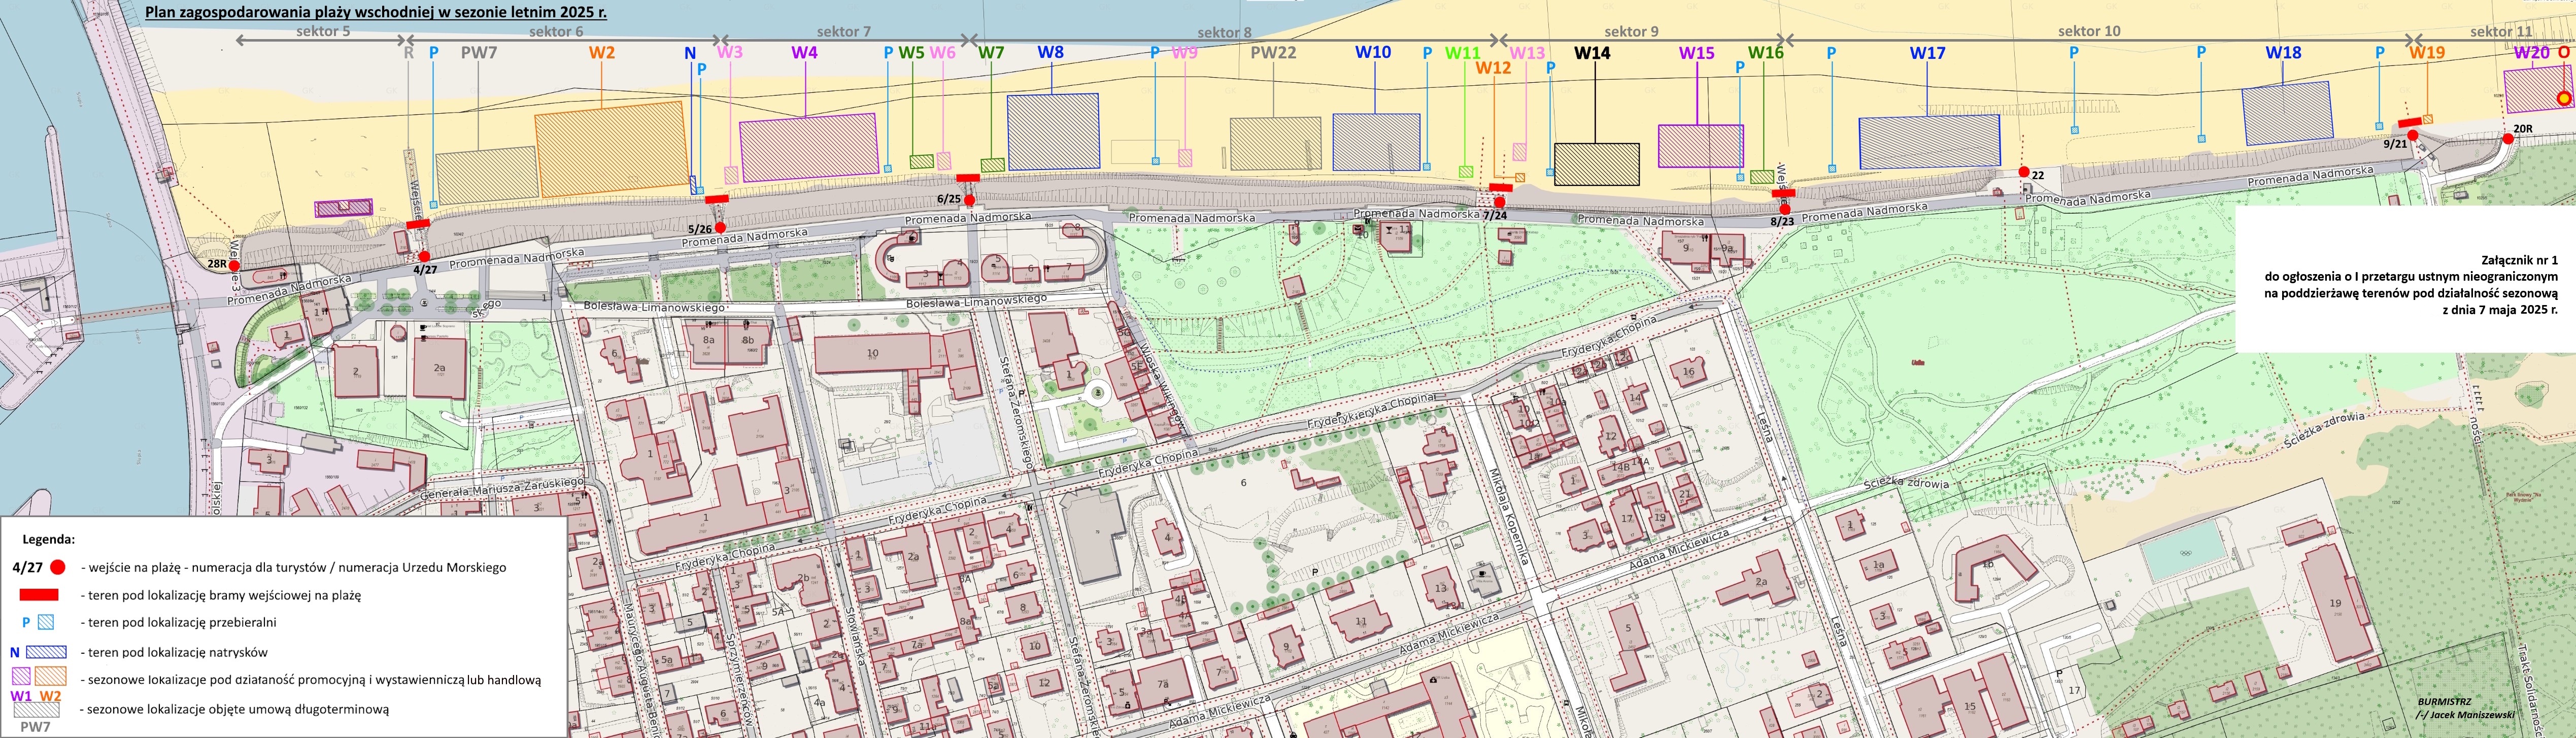Click the pink W13 label
The height and width of the screenshot is (738, 2576).
tap(1527, 52)
